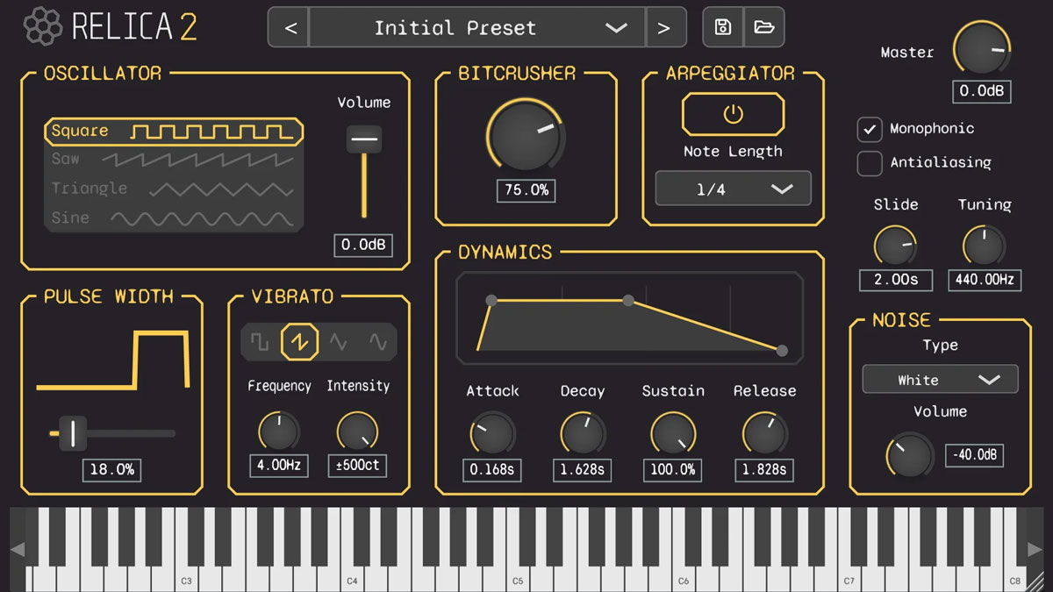Enable the Antialiasing checkbox
This screenshot has width=1053, height=592.
[870, 163]
